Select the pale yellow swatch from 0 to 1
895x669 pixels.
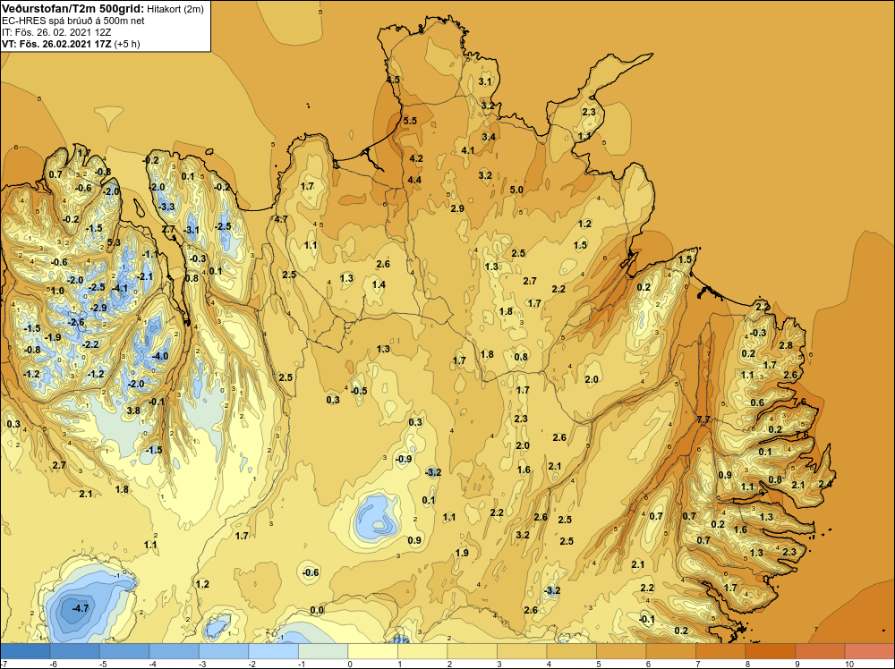pos(372,651)
